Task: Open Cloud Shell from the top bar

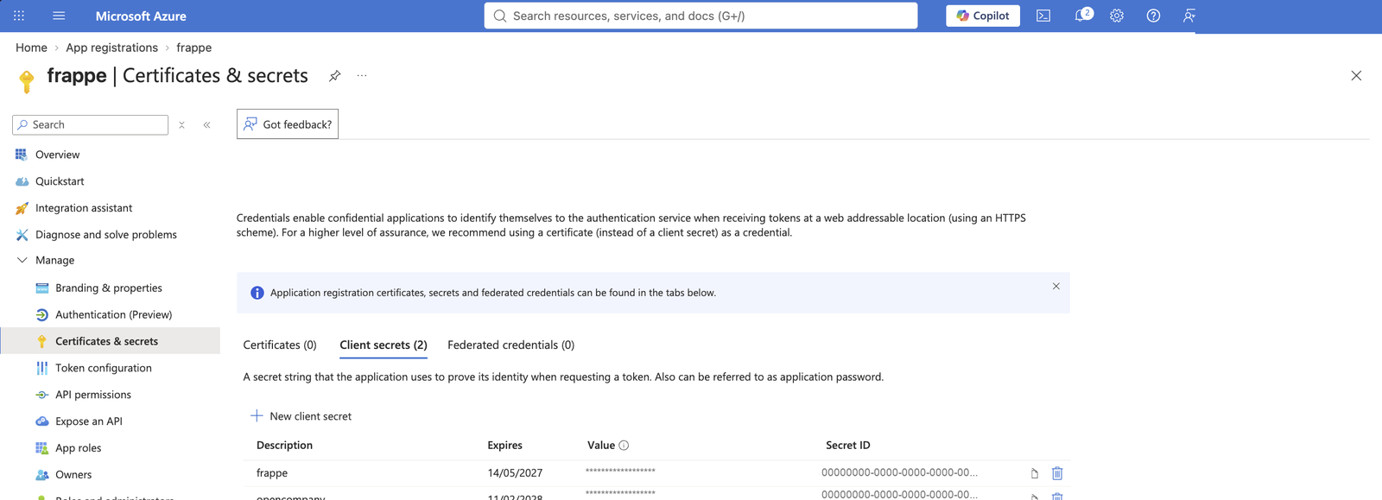Action: pyautogui.click(x=1043, y=16)
